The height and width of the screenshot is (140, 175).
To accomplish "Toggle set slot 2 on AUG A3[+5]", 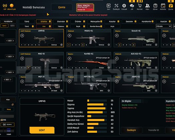I will pos(120,68).
